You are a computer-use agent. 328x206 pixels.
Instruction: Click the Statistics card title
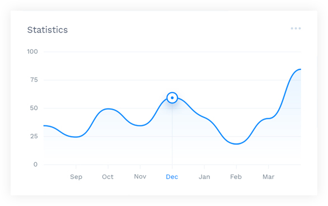coord(48,30)
